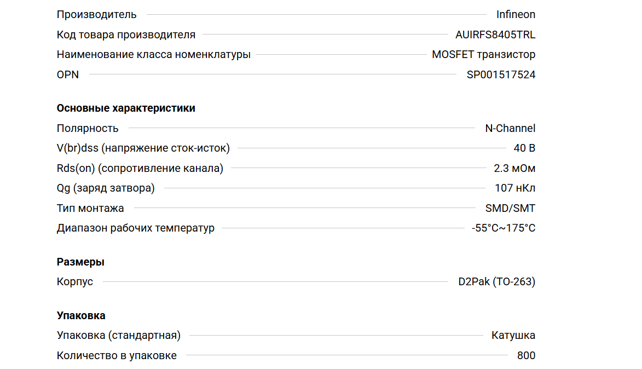Image resolution: width=642 pixels, height=369 pixels.
Task: Click the SP001517524 OPN code
Action: [x=501, y=75]
